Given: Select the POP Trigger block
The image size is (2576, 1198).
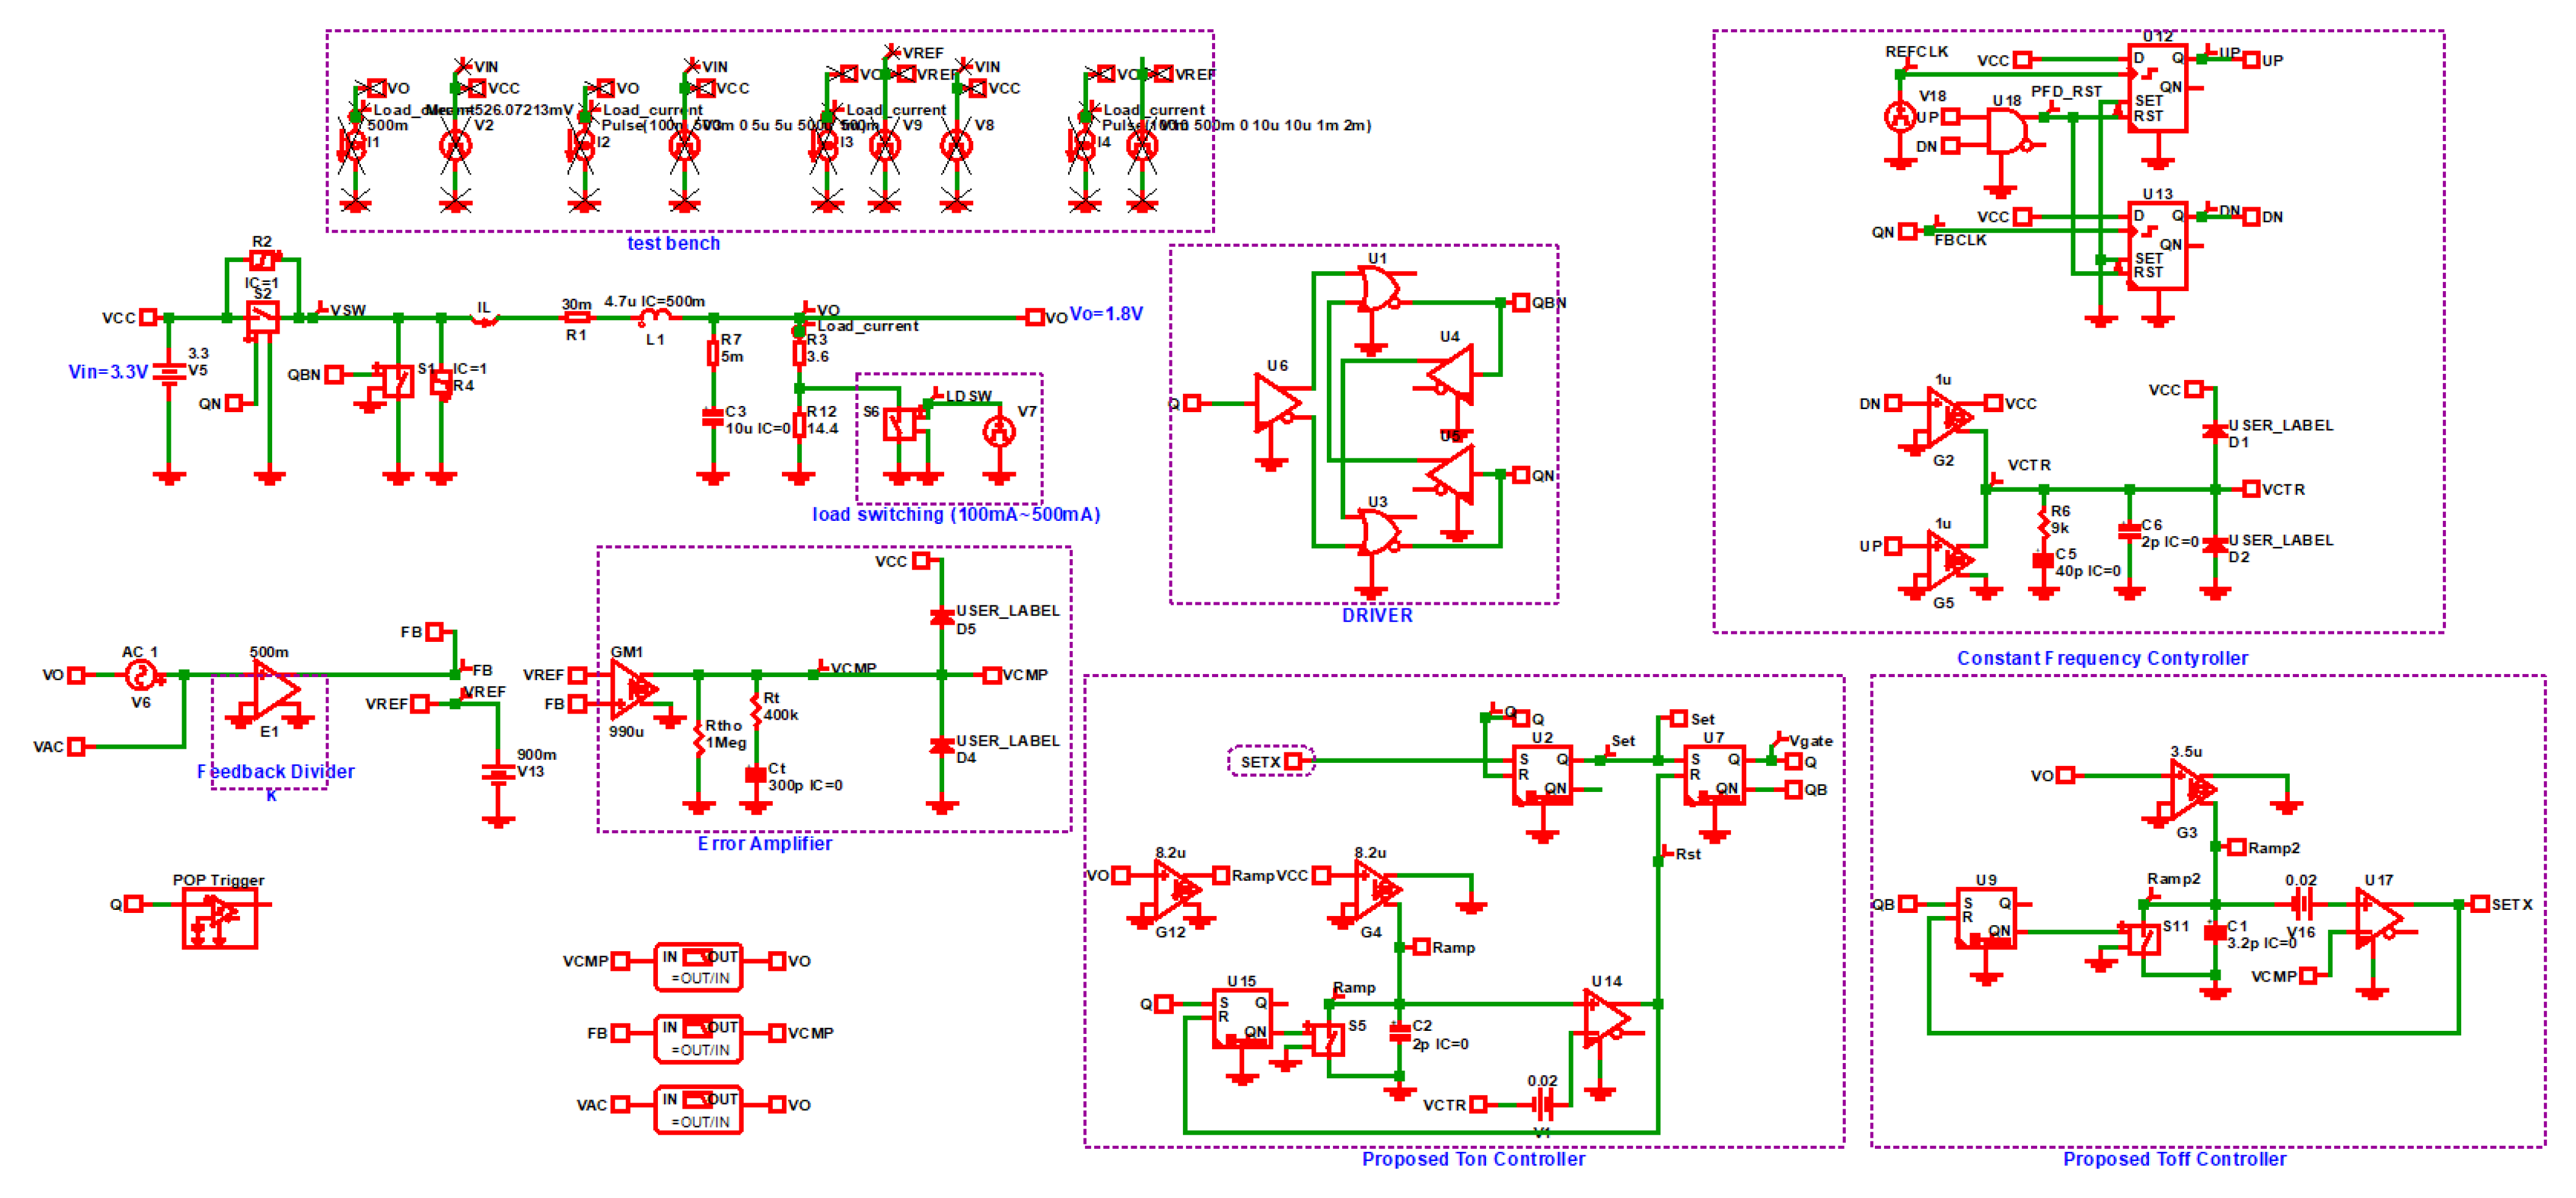Looking at the screenshot, I should click(219, 918).
